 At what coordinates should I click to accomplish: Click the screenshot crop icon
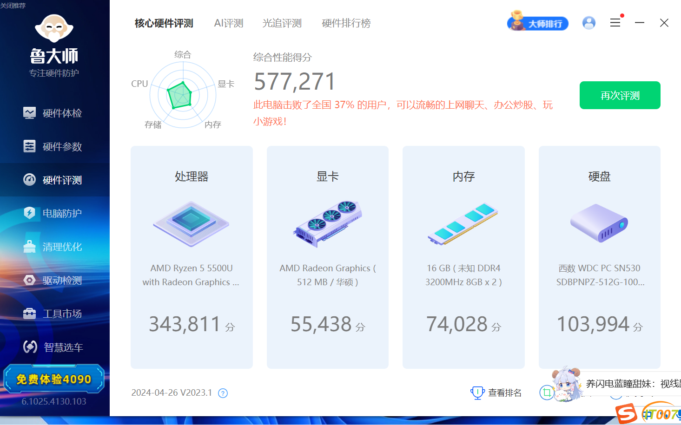(x=547, y=393)
